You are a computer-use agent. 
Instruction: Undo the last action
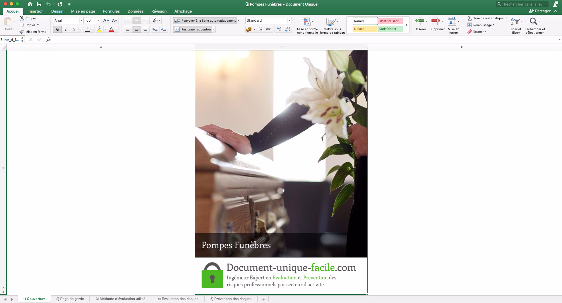49,4
